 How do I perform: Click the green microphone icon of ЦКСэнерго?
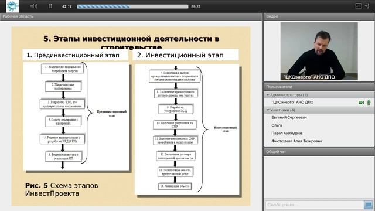pos(369,103)
